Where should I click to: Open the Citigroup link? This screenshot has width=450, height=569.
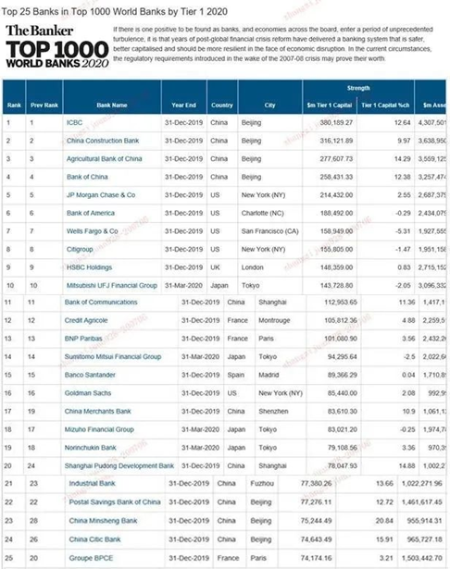point(80,249)
